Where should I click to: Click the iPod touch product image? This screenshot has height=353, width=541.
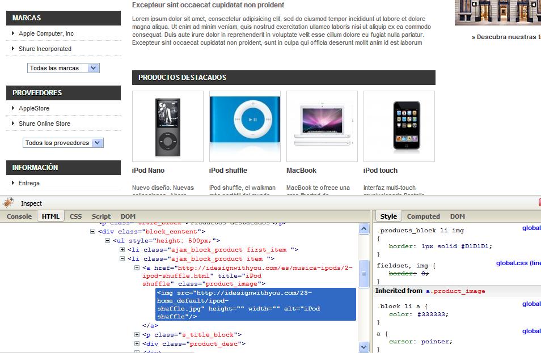click(399, 126)
